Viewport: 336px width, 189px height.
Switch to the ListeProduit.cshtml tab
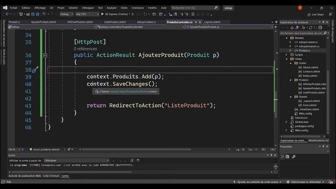coord(115,22)
